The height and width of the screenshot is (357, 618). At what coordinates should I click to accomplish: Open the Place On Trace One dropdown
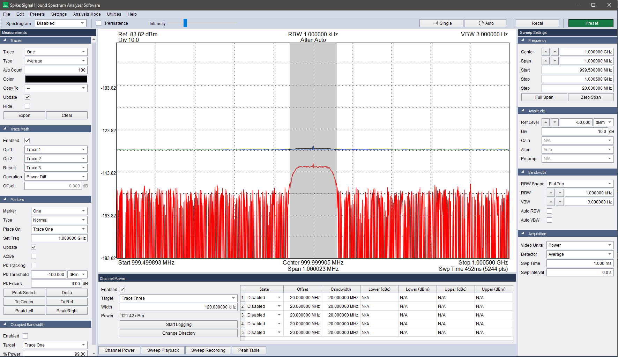[59, 229]
